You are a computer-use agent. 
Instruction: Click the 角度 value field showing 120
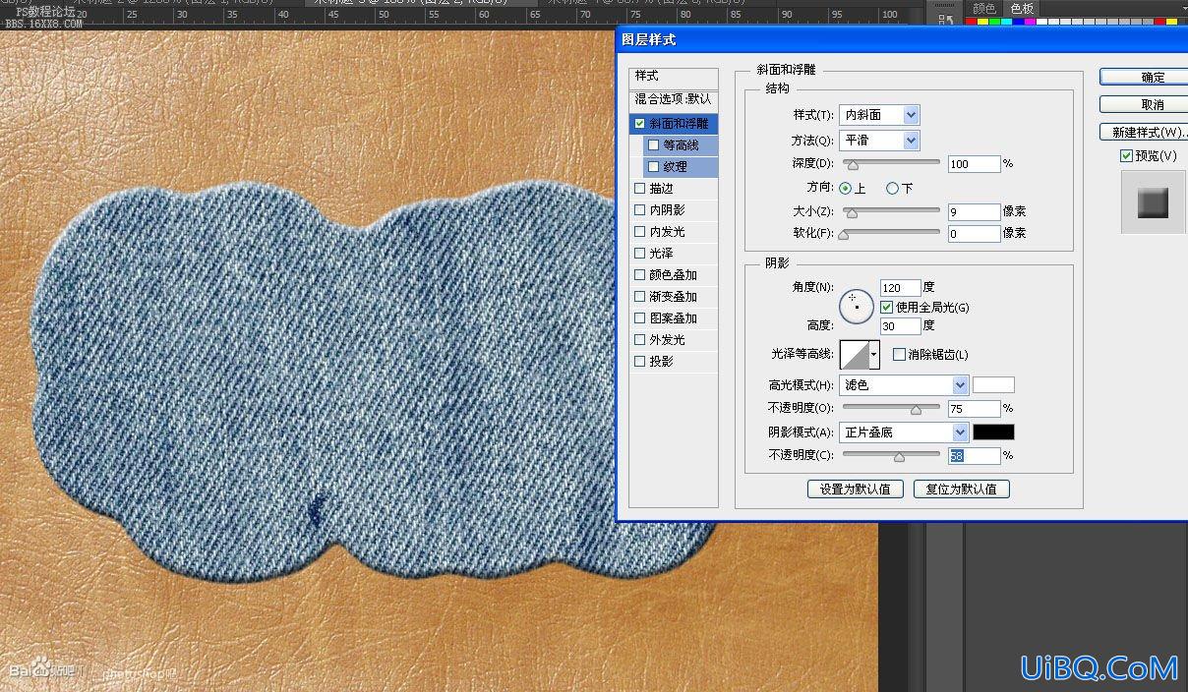pos(900,288)
